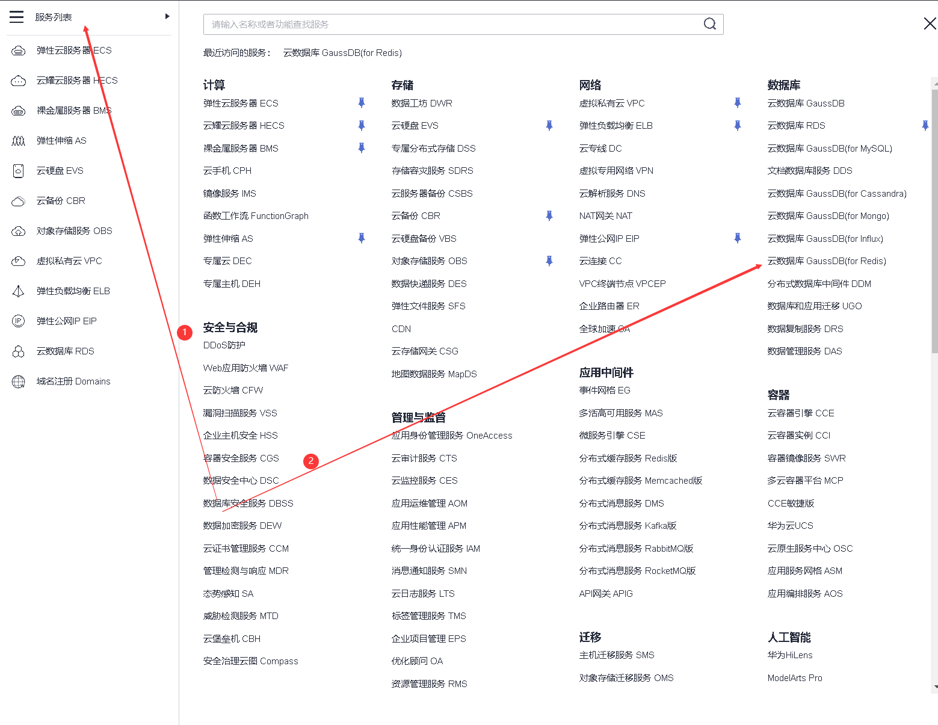Open NAT网关 NAT

click(606, 216)
